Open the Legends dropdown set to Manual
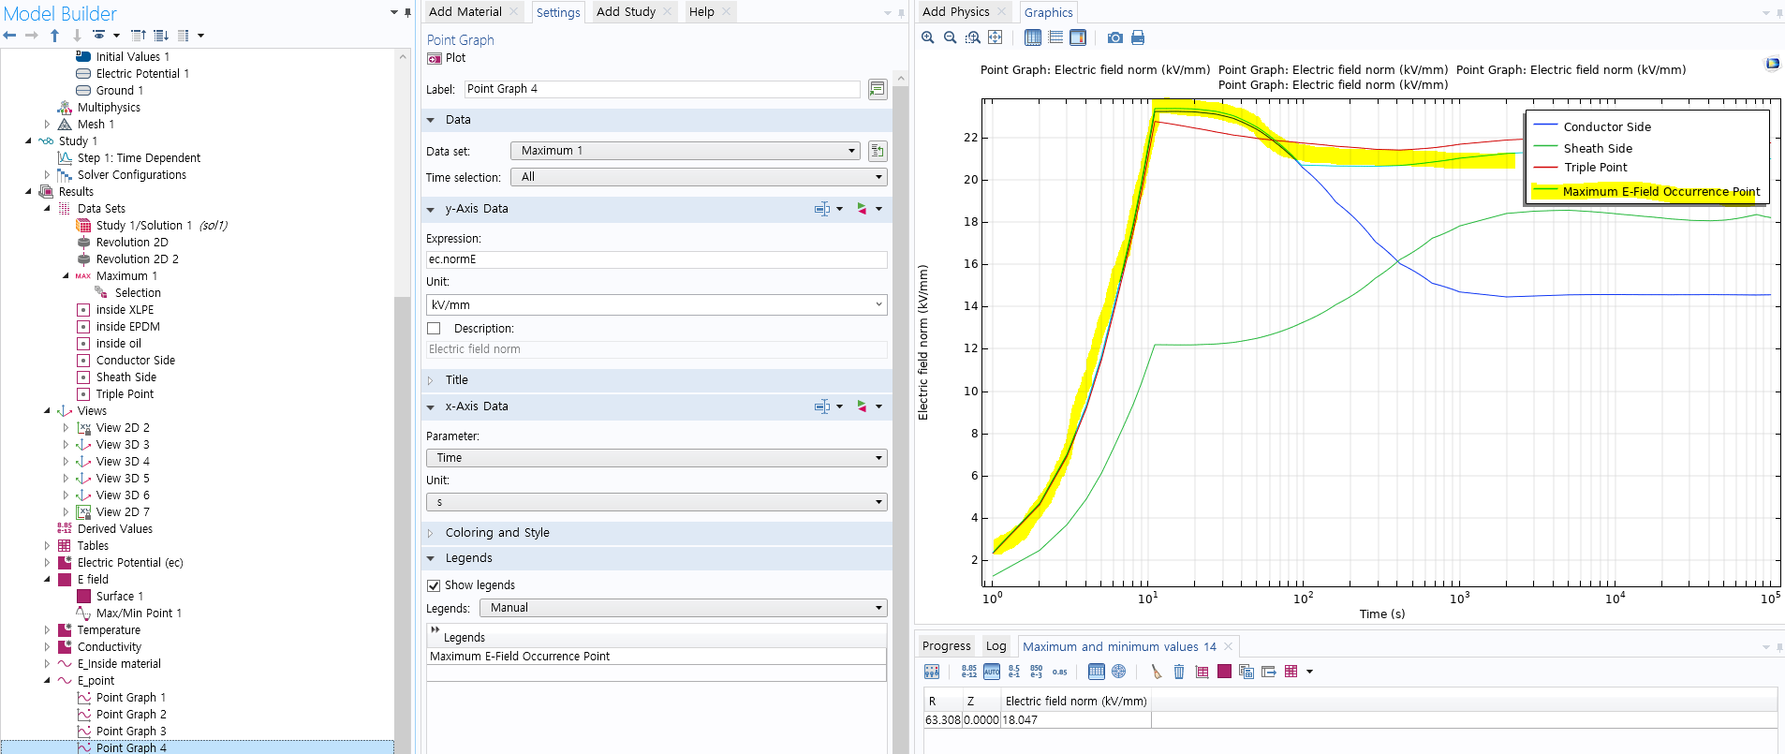Image resolution: width=1785 pixels, height=754 pixels. tap(683, 608)
